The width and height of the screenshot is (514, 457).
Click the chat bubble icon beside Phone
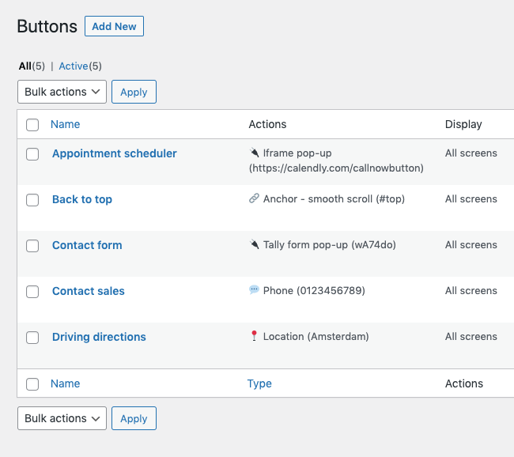tap(254, 290)
